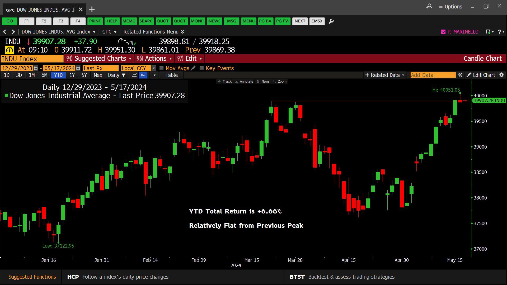Click the pencil icon next to Mov Avgs
Screen dimensions: 507x285
[x=193, y=68]
